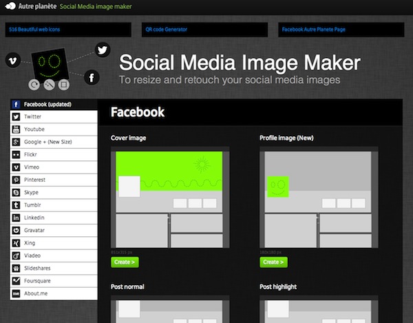Viewport: 413px width, 323px height.
Task: Select the Slideshares text in the sidebar
Action: click(37, 268)
